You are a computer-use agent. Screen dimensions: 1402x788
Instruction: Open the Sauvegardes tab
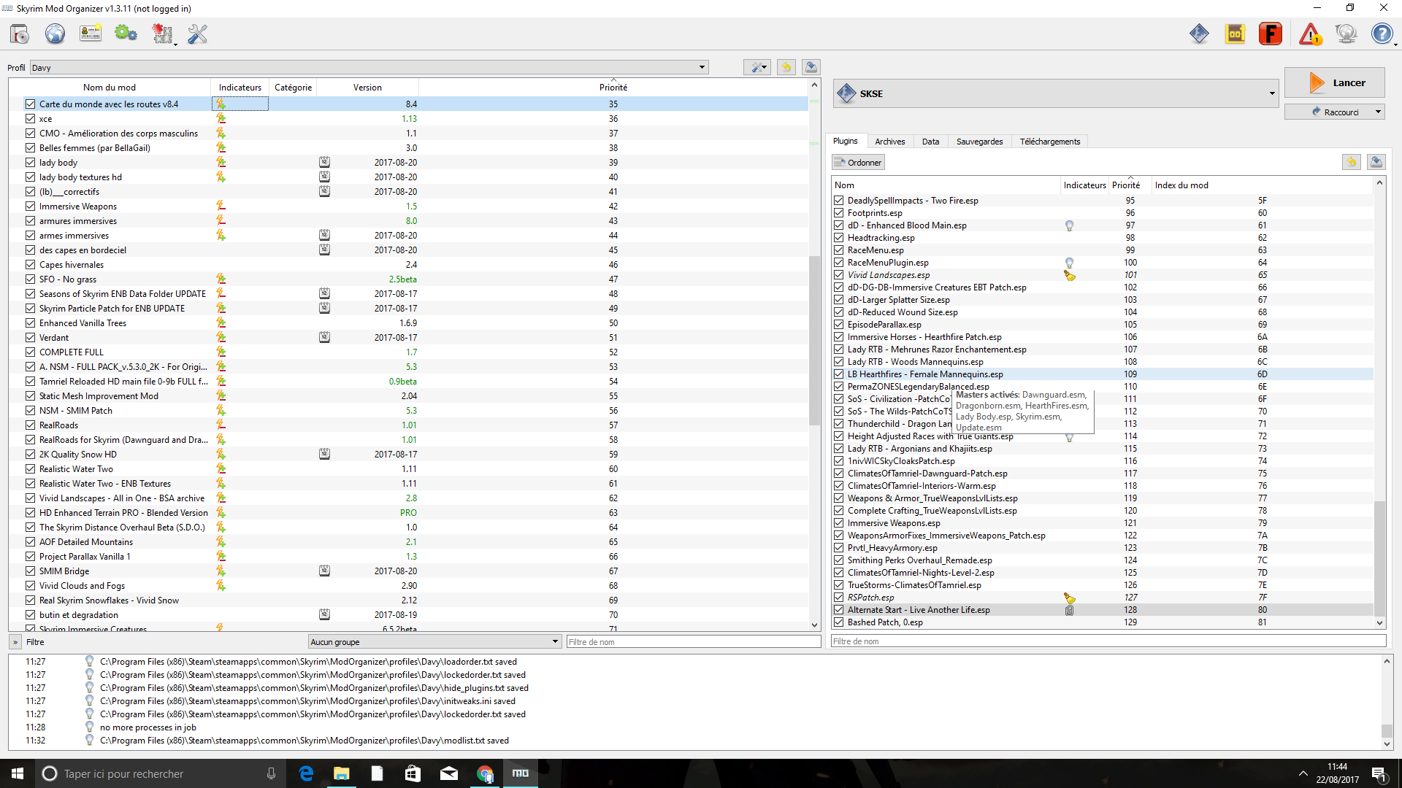click(979, 142)
